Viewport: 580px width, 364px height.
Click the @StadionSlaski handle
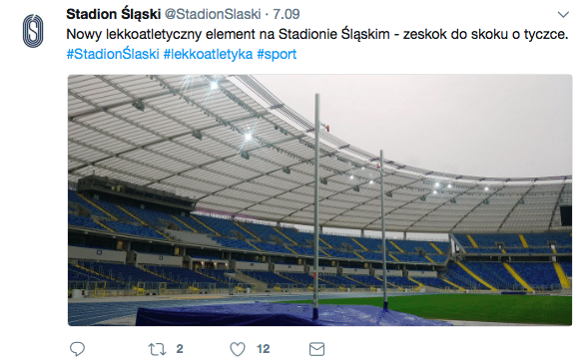213,14
